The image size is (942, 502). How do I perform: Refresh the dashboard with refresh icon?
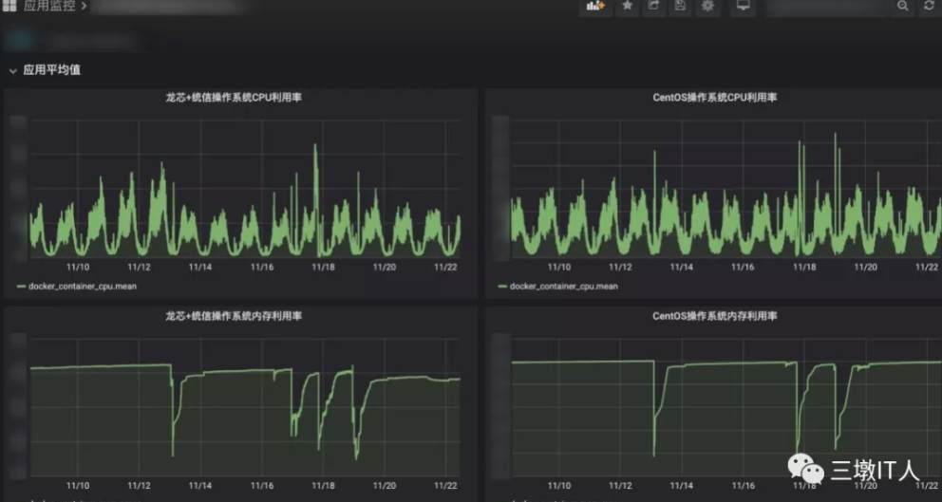tap(930, 7)
